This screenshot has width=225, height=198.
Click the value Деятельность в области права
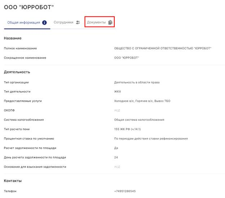click(x=137, y=82)
